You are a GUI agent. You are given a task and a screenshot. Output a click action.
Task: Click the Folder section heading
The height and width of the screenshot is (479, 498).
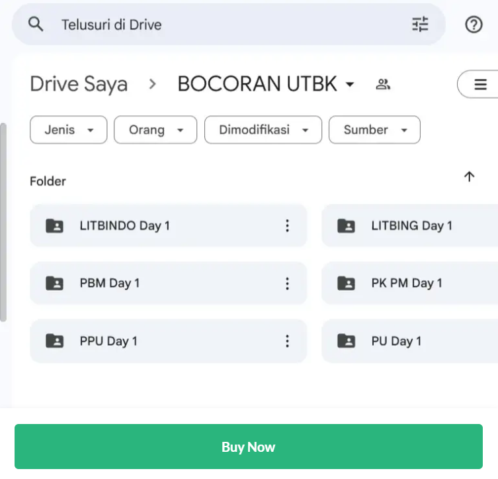[x=48, y=182]
